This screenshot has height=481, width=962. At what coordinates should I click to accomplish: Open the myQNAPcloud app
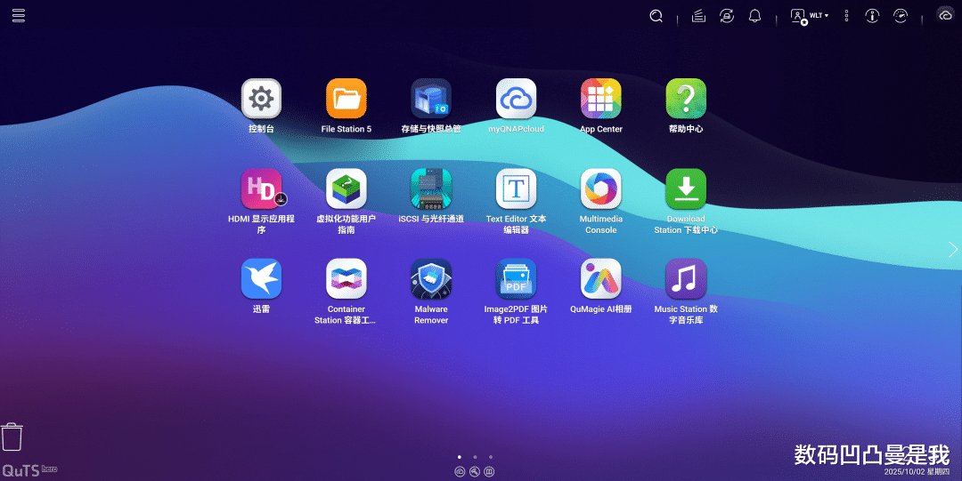[516, 99]
